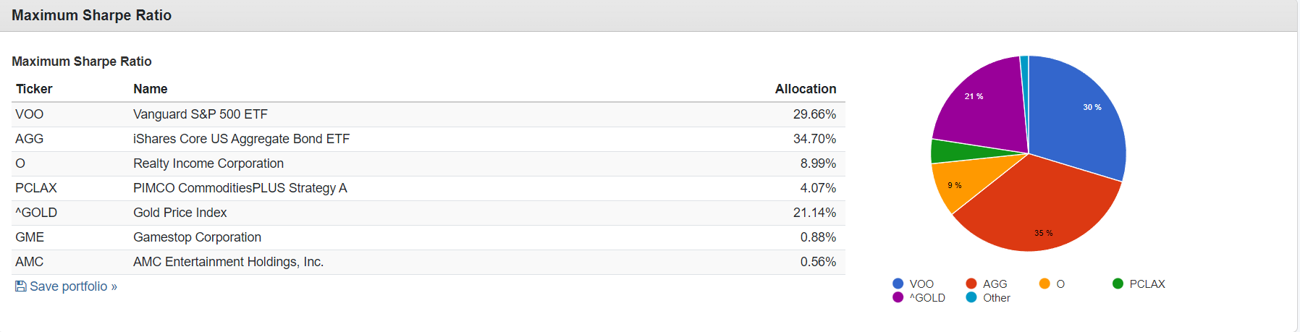
Task: Click the save floppy disk icon
Action: tap(21, 286)
